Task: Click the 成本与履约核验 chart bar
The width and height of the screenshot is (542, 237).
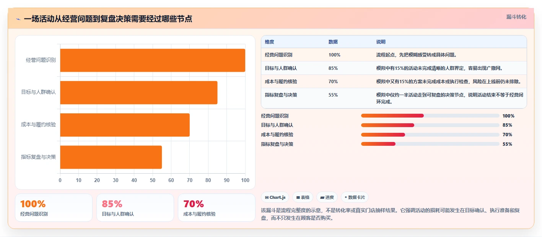Action: [x=125, y=125]
